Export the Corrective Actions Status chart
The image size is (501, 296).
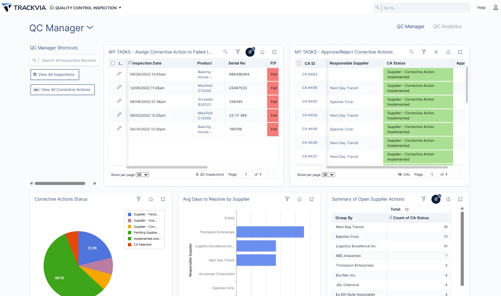click(x=151, y=199)
